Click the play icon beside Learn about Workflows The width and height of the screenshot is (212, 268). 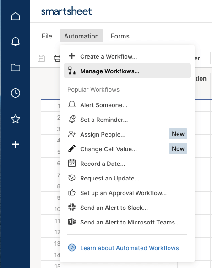[x=72, y=247]
